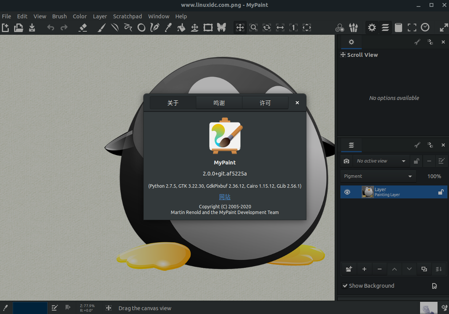Click the remove layer view minus button
Screen dimensions: 449x314
tap(429, 161)
